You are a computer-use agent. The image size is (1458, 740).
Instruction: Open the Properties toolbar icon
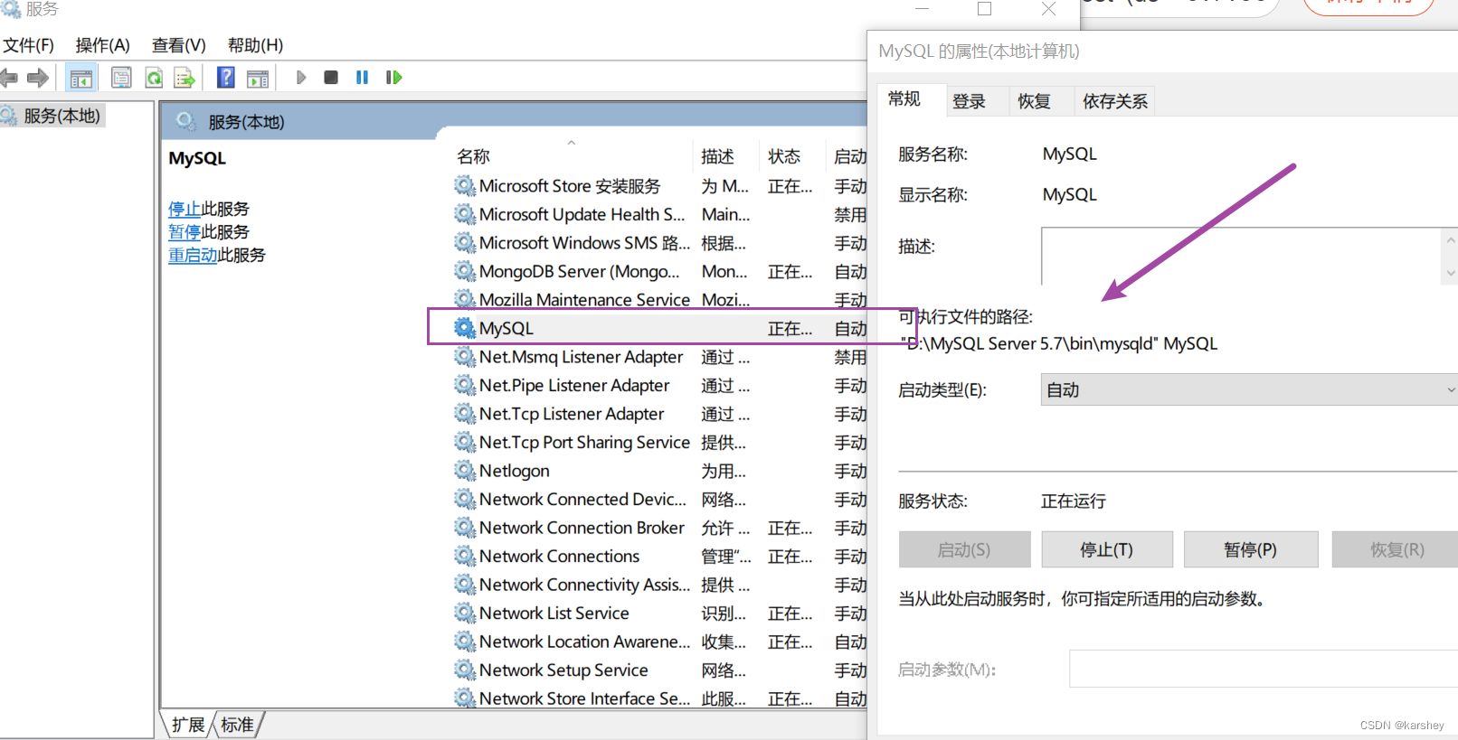tap(121, 78)
